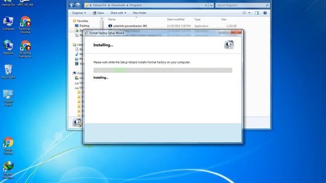The height and width of the screenshot is (183, 326).
Task: Select Favorites star in Explorer sidebar
Action: coord(74,21)
